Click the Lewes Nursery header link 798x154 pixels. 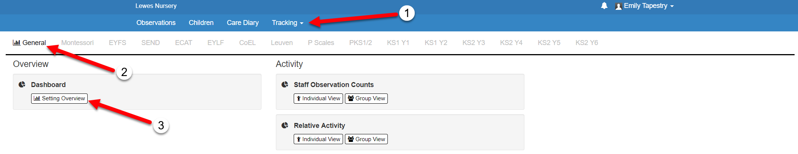tap(156, 6)
